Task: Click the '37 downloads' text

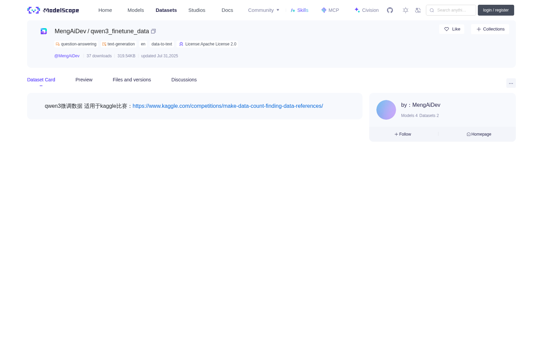Action: coord(99,56)
